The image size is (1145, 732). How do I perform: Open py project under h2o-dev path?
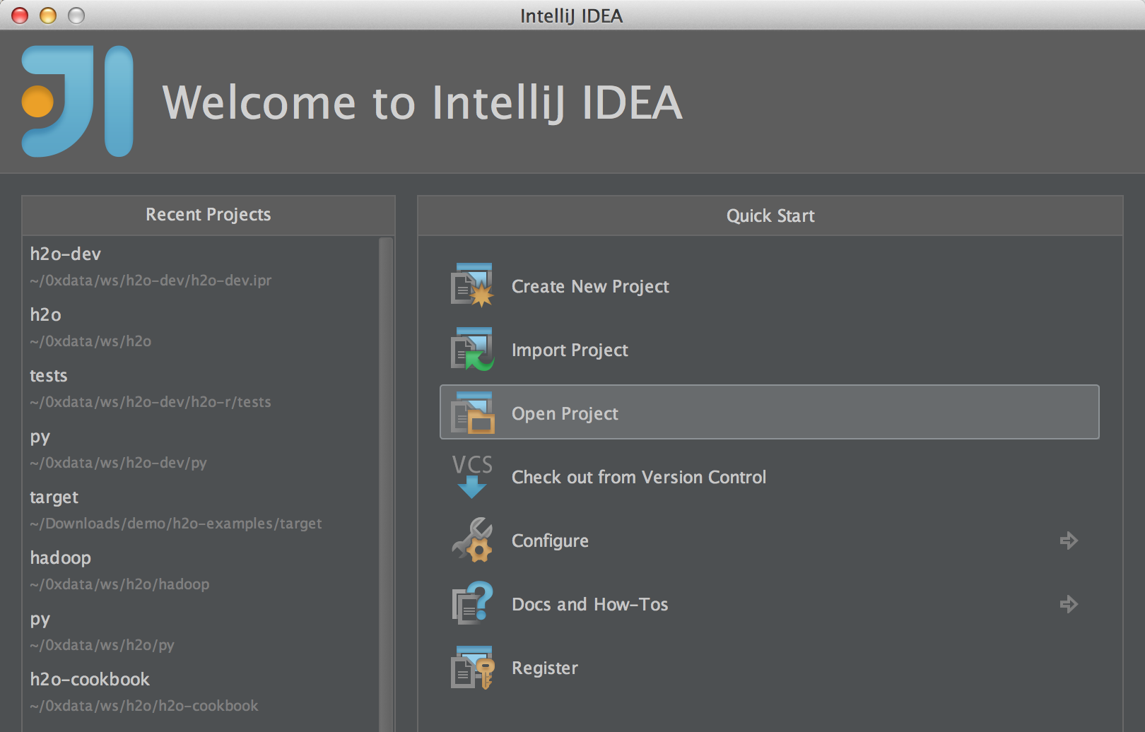(x=40, y=437)
